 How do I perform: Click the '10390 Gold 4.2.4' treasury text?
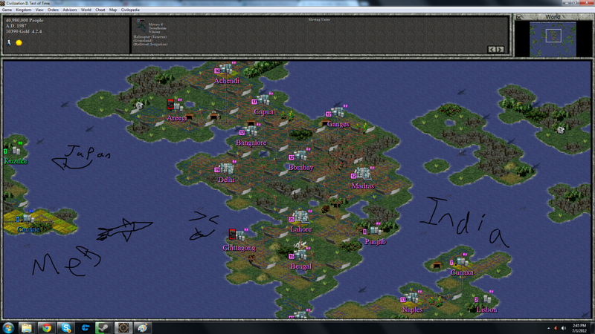click(x=24, y=31)
